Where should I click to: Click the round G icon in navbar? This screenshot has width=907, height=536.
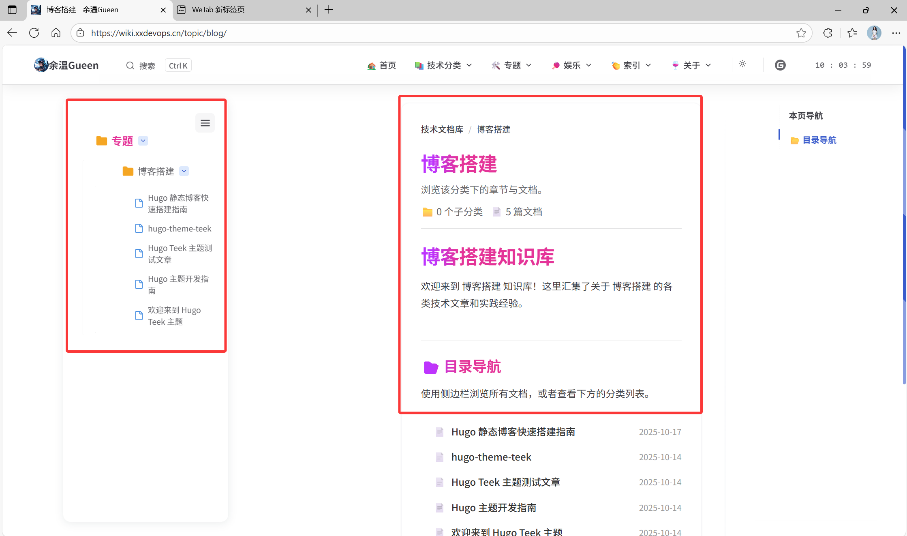click(x=780, y=65)
